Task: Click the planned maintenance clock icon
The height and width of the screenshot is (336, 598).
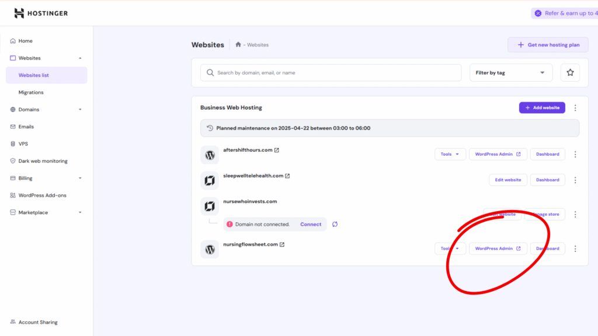Action: click(x=210, y=128)
